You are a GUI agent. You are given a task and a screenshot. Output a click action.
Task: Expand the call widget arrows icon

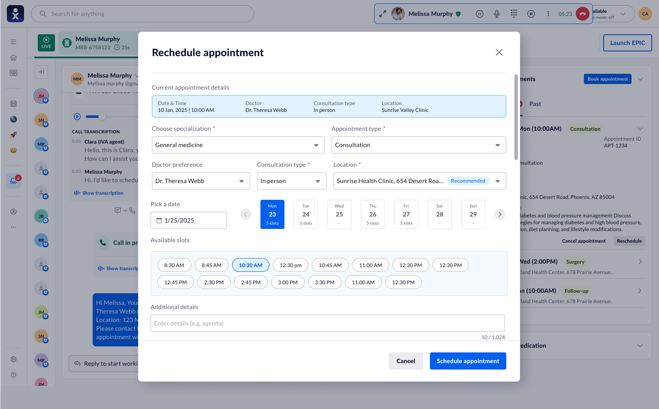coord(382,14)
